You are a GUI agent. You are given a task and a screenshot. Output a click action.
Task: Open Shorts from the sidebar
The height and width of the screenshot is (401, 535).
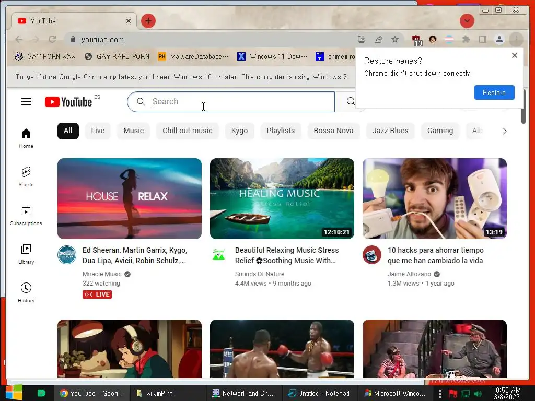pyautogui.click(x=26, y=176)
